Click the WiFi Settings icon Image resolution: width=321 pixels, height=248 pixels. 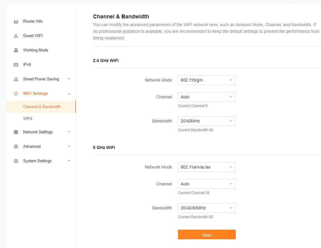[16, 94]
